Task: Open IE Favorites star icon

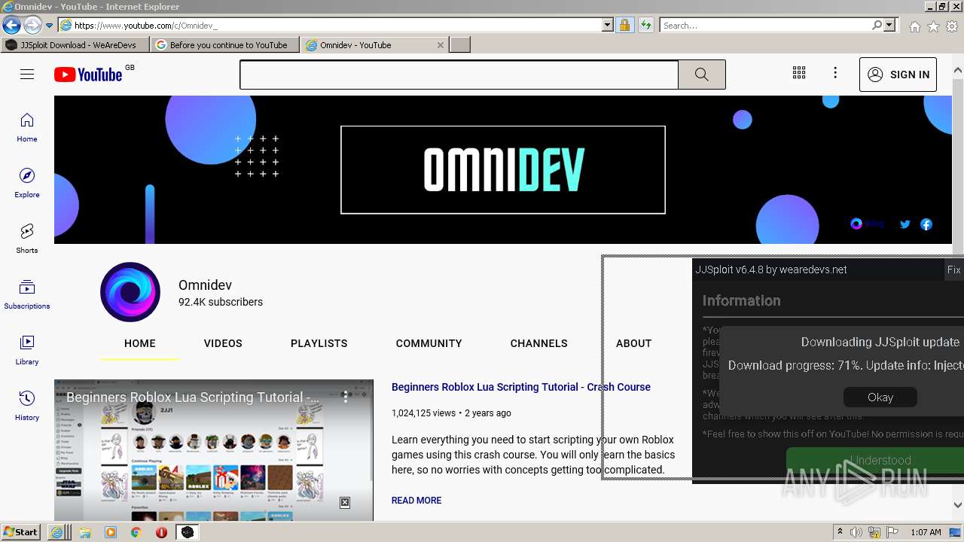Action: (934, 26)
